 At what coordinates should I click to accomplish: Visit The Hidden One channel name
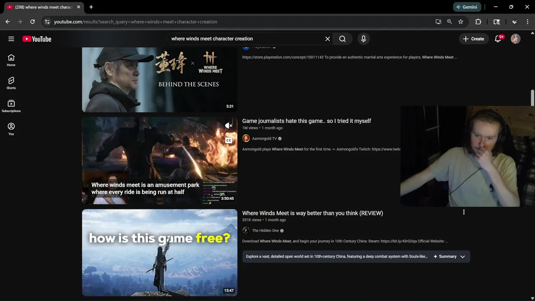tap(265, 230)
